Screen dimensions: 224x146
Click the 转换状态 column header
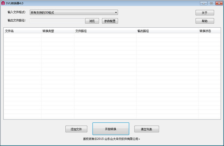click(209, 31)
